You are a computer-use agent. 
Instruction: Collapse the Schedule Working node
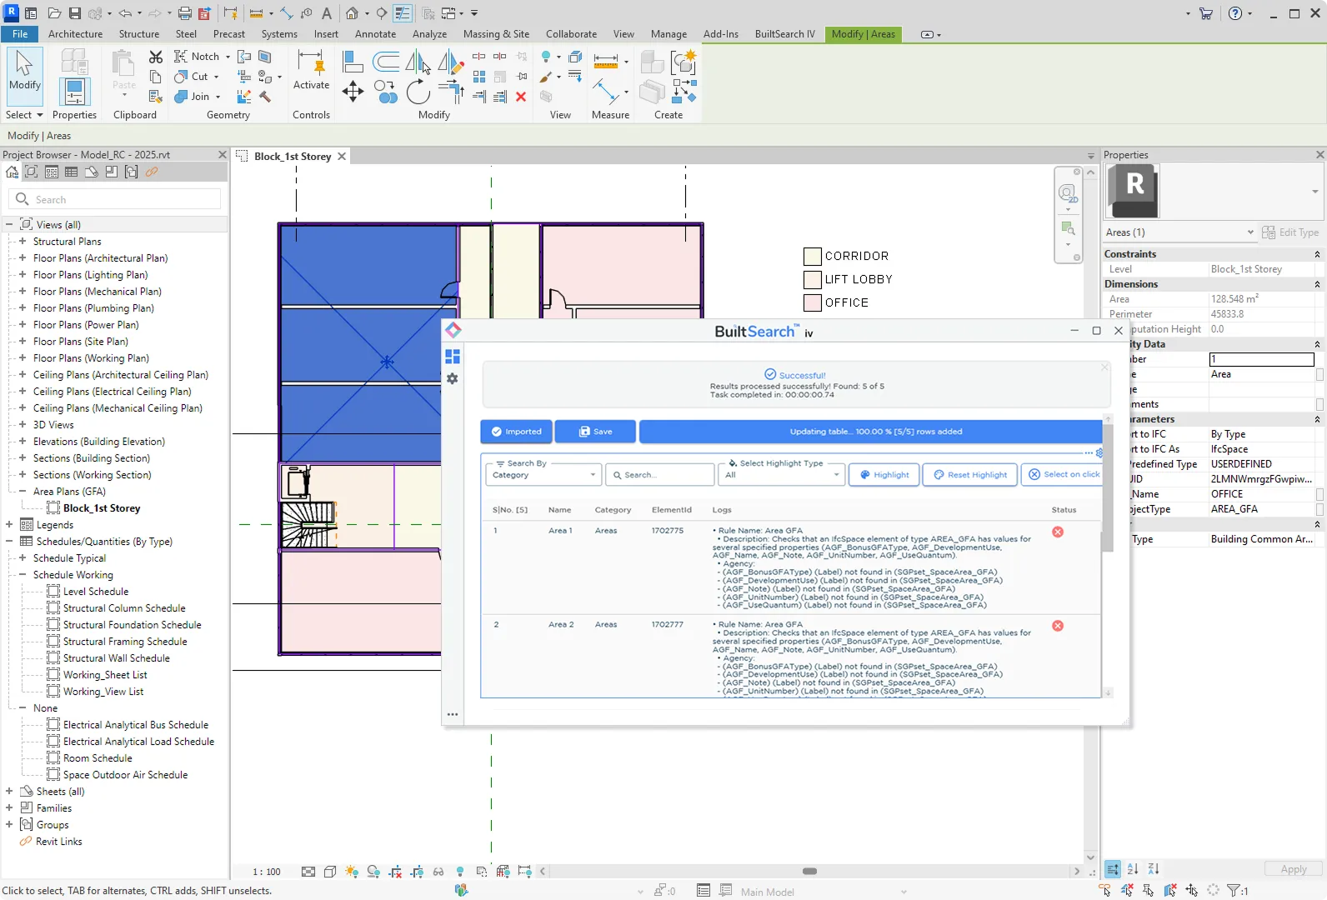23,575
